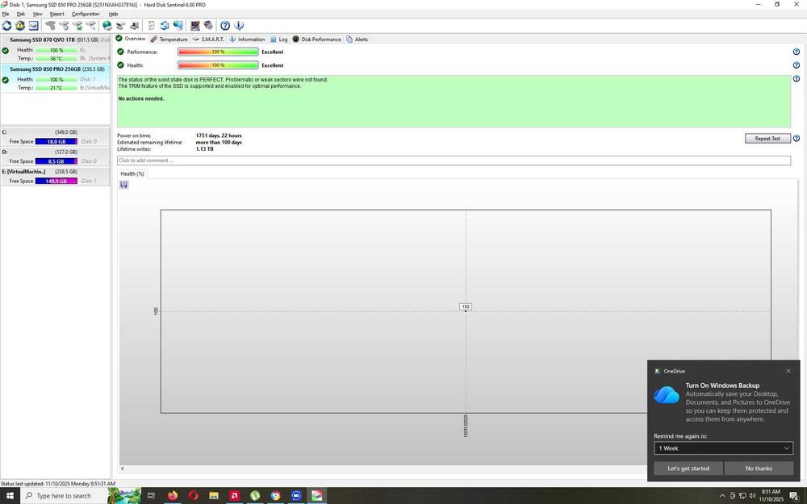The height and width of the screenshot is (504, 807).
Task: Select the Overview tab
Action: (x=131, y=39)
